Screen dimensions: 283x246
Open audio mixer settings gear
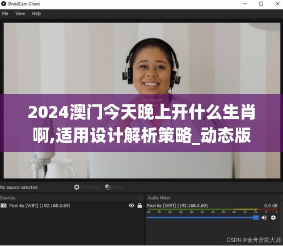[x=273, y=218]
